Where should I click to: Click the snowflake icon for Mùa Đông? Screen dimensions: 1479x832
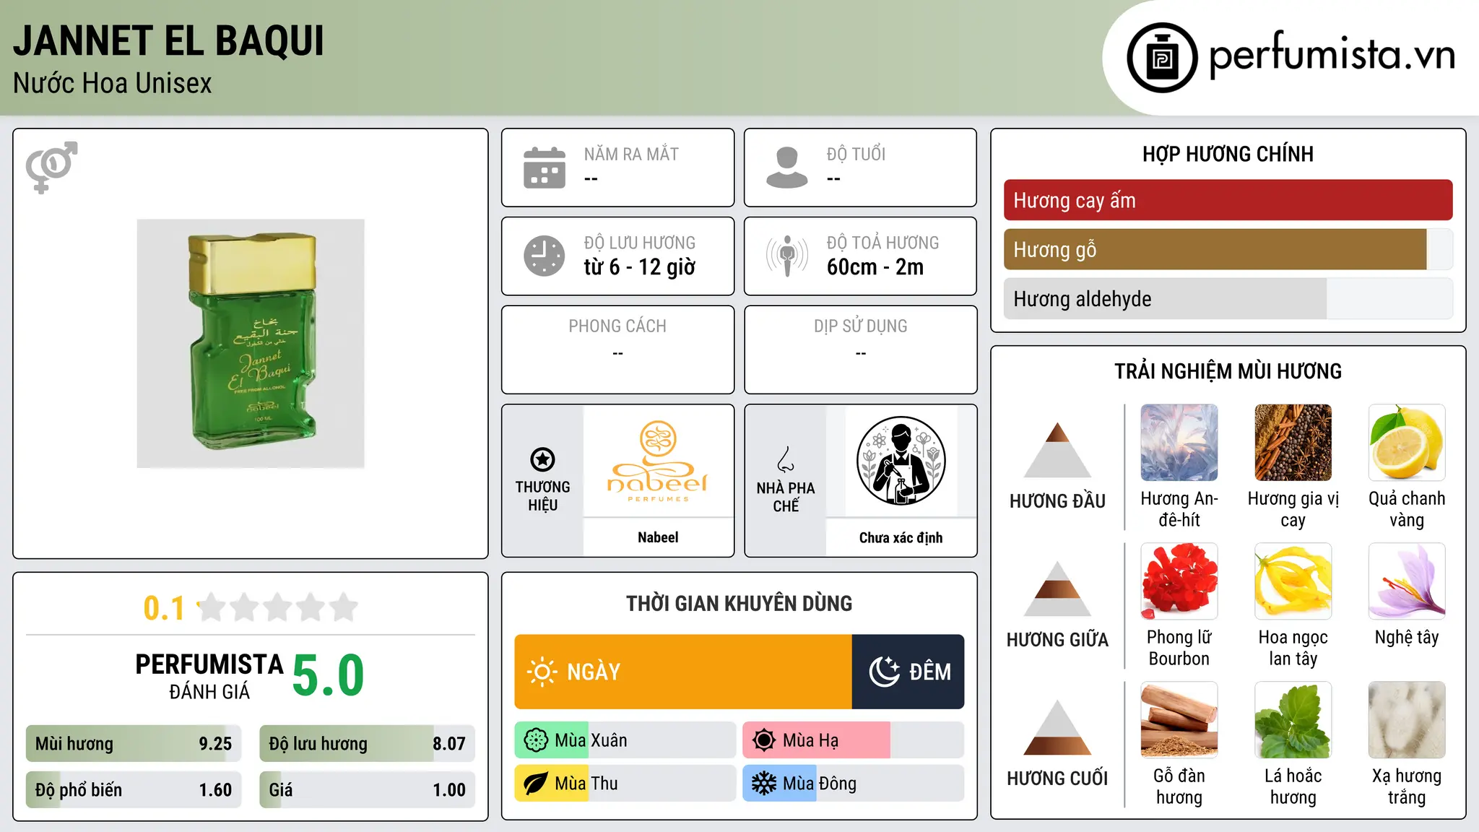[x=764, y=784]
